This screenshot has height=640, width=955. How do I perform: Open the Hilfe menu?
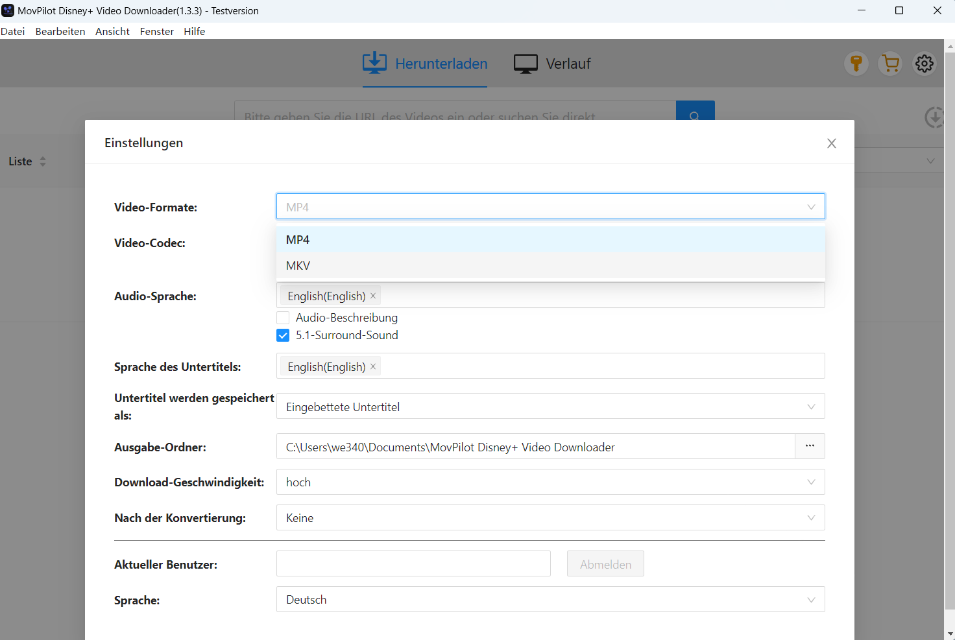click(195, 31)
